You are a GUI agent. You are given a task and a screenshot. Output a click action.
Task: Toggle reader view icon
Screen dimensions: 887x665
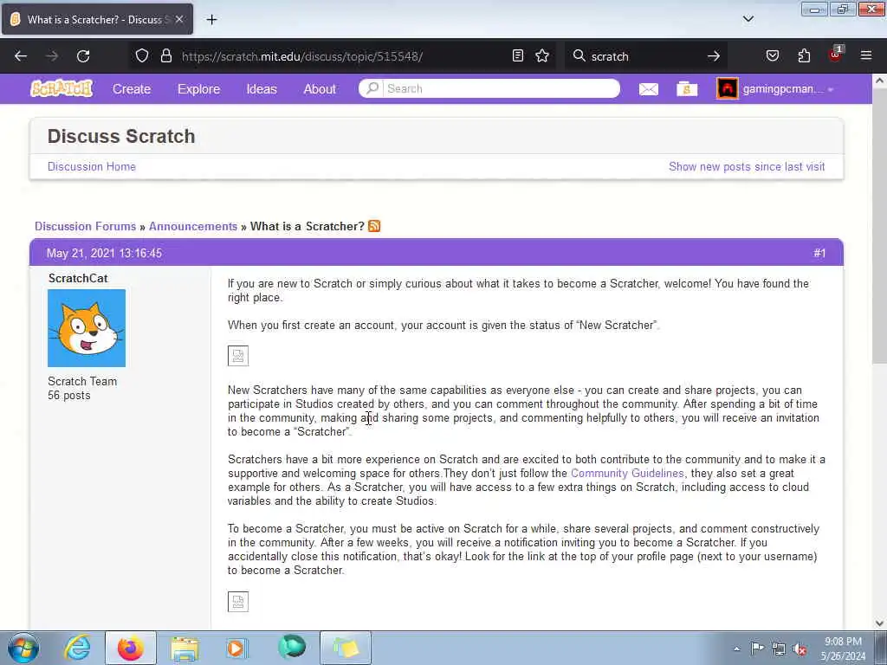pyautogui.click(x=518, y=56)
